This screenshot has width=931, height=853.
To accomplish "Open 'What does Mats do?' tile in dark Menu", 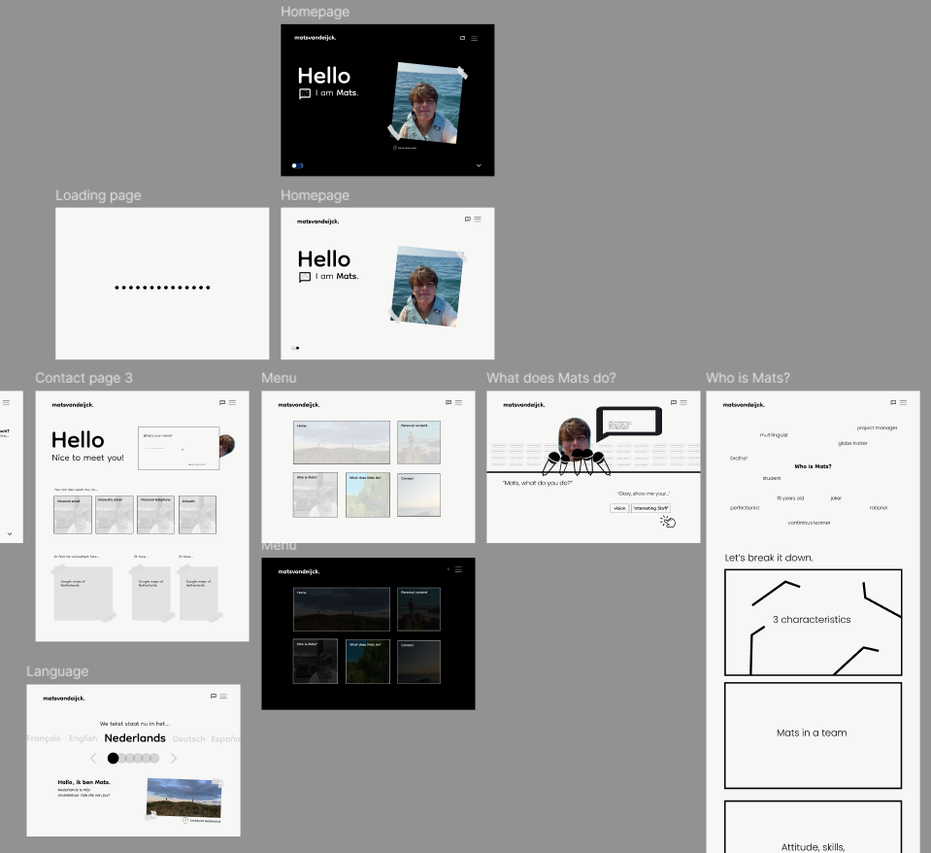I will (368, 662).
